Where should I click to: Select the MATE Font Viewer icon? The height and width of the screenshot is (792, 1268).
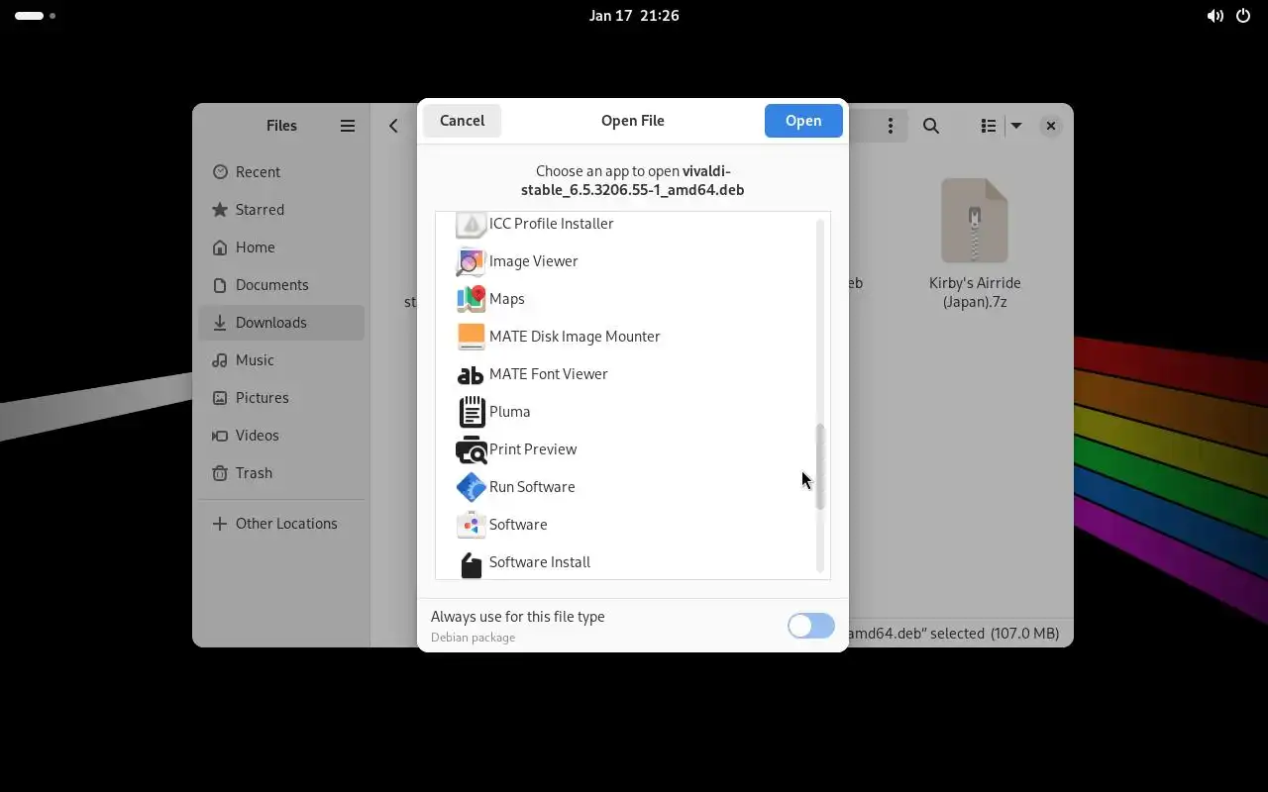point(472,374)
